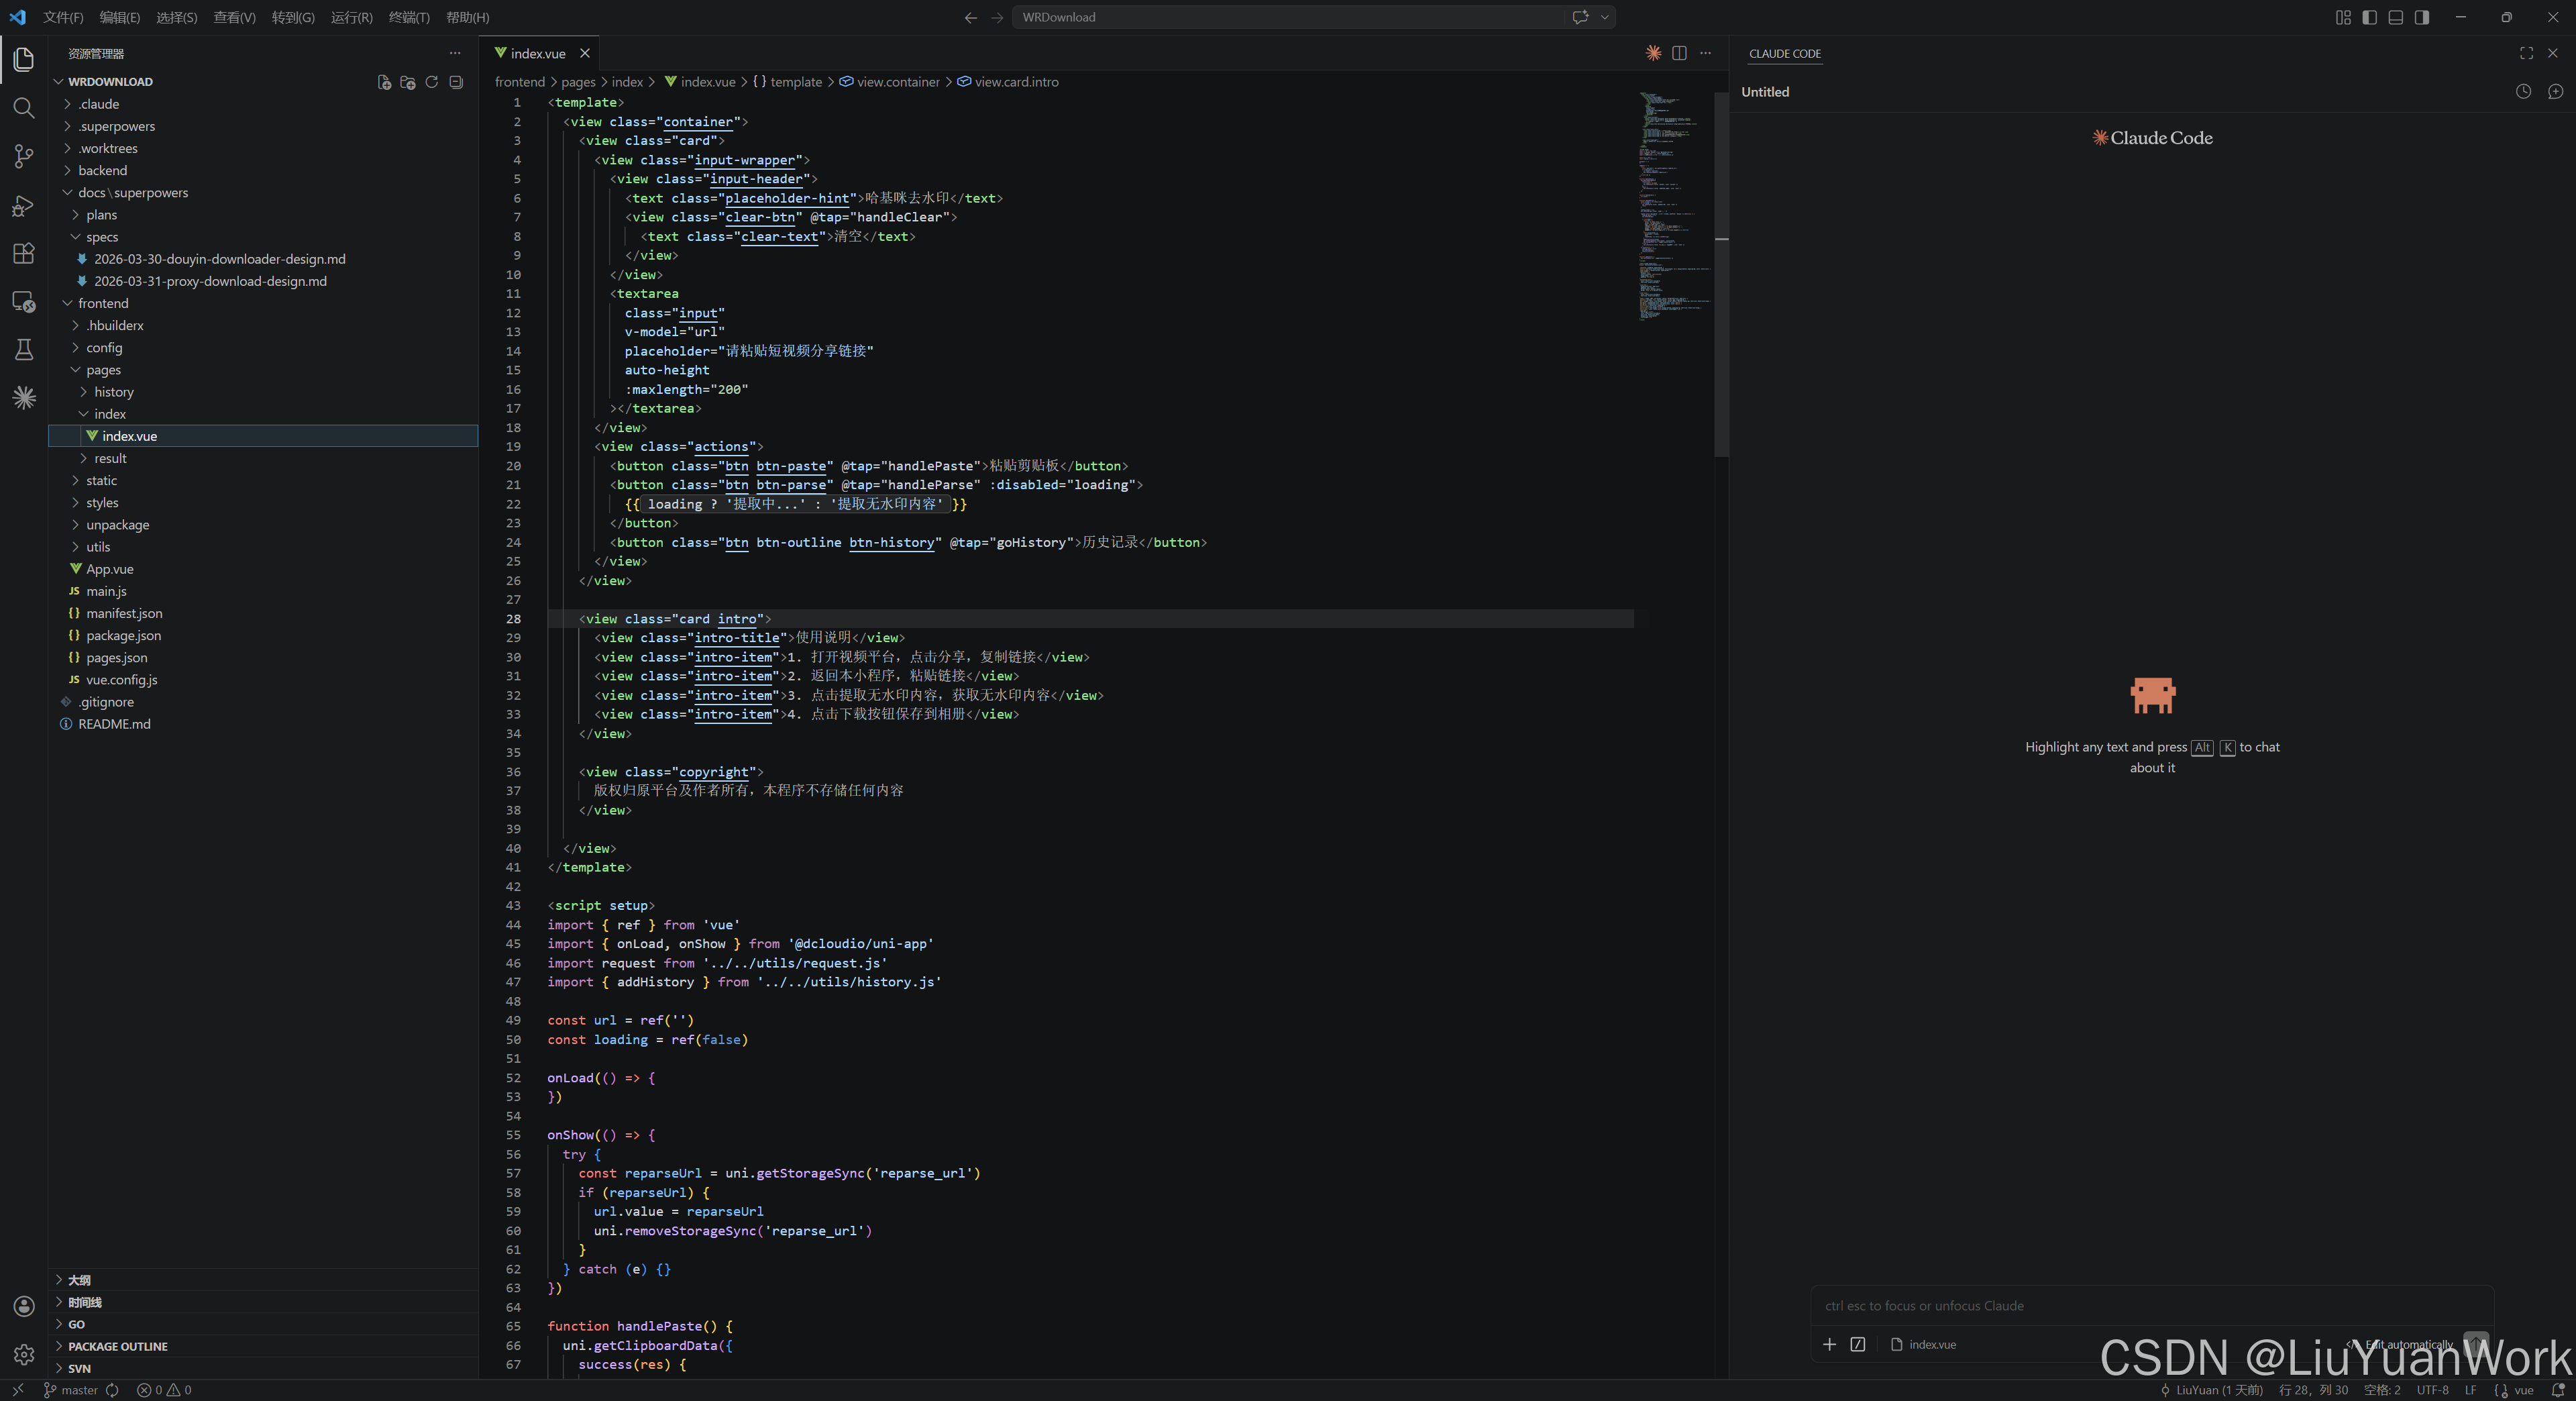Open the Manage gear icon
The width and height of the screenshot is (2576, 1401).
coord(24,1354)
